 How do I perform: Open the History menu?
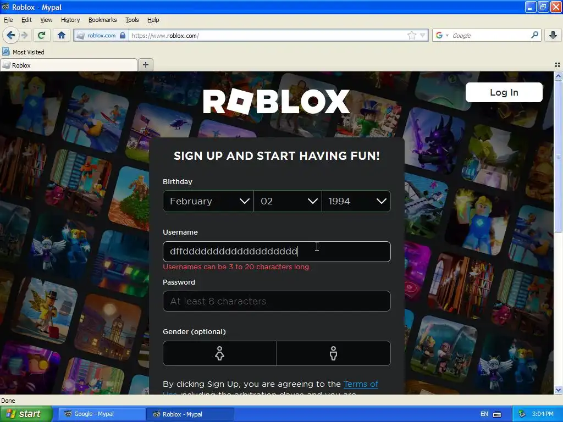pos(70,20)
